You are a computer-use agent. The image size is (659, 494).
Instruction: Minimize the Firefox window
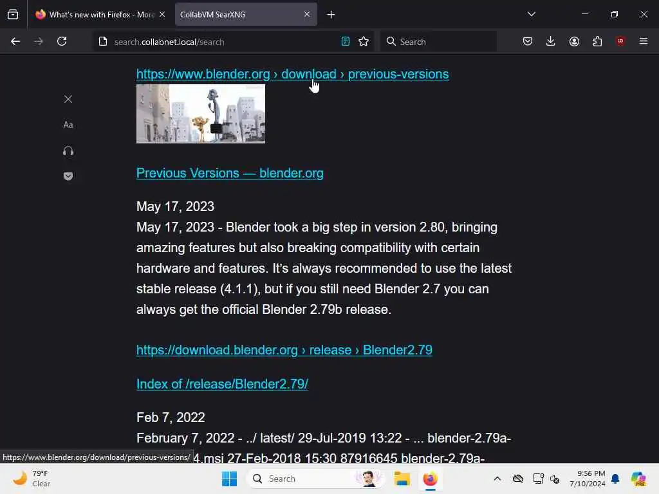tap(584, 14)
